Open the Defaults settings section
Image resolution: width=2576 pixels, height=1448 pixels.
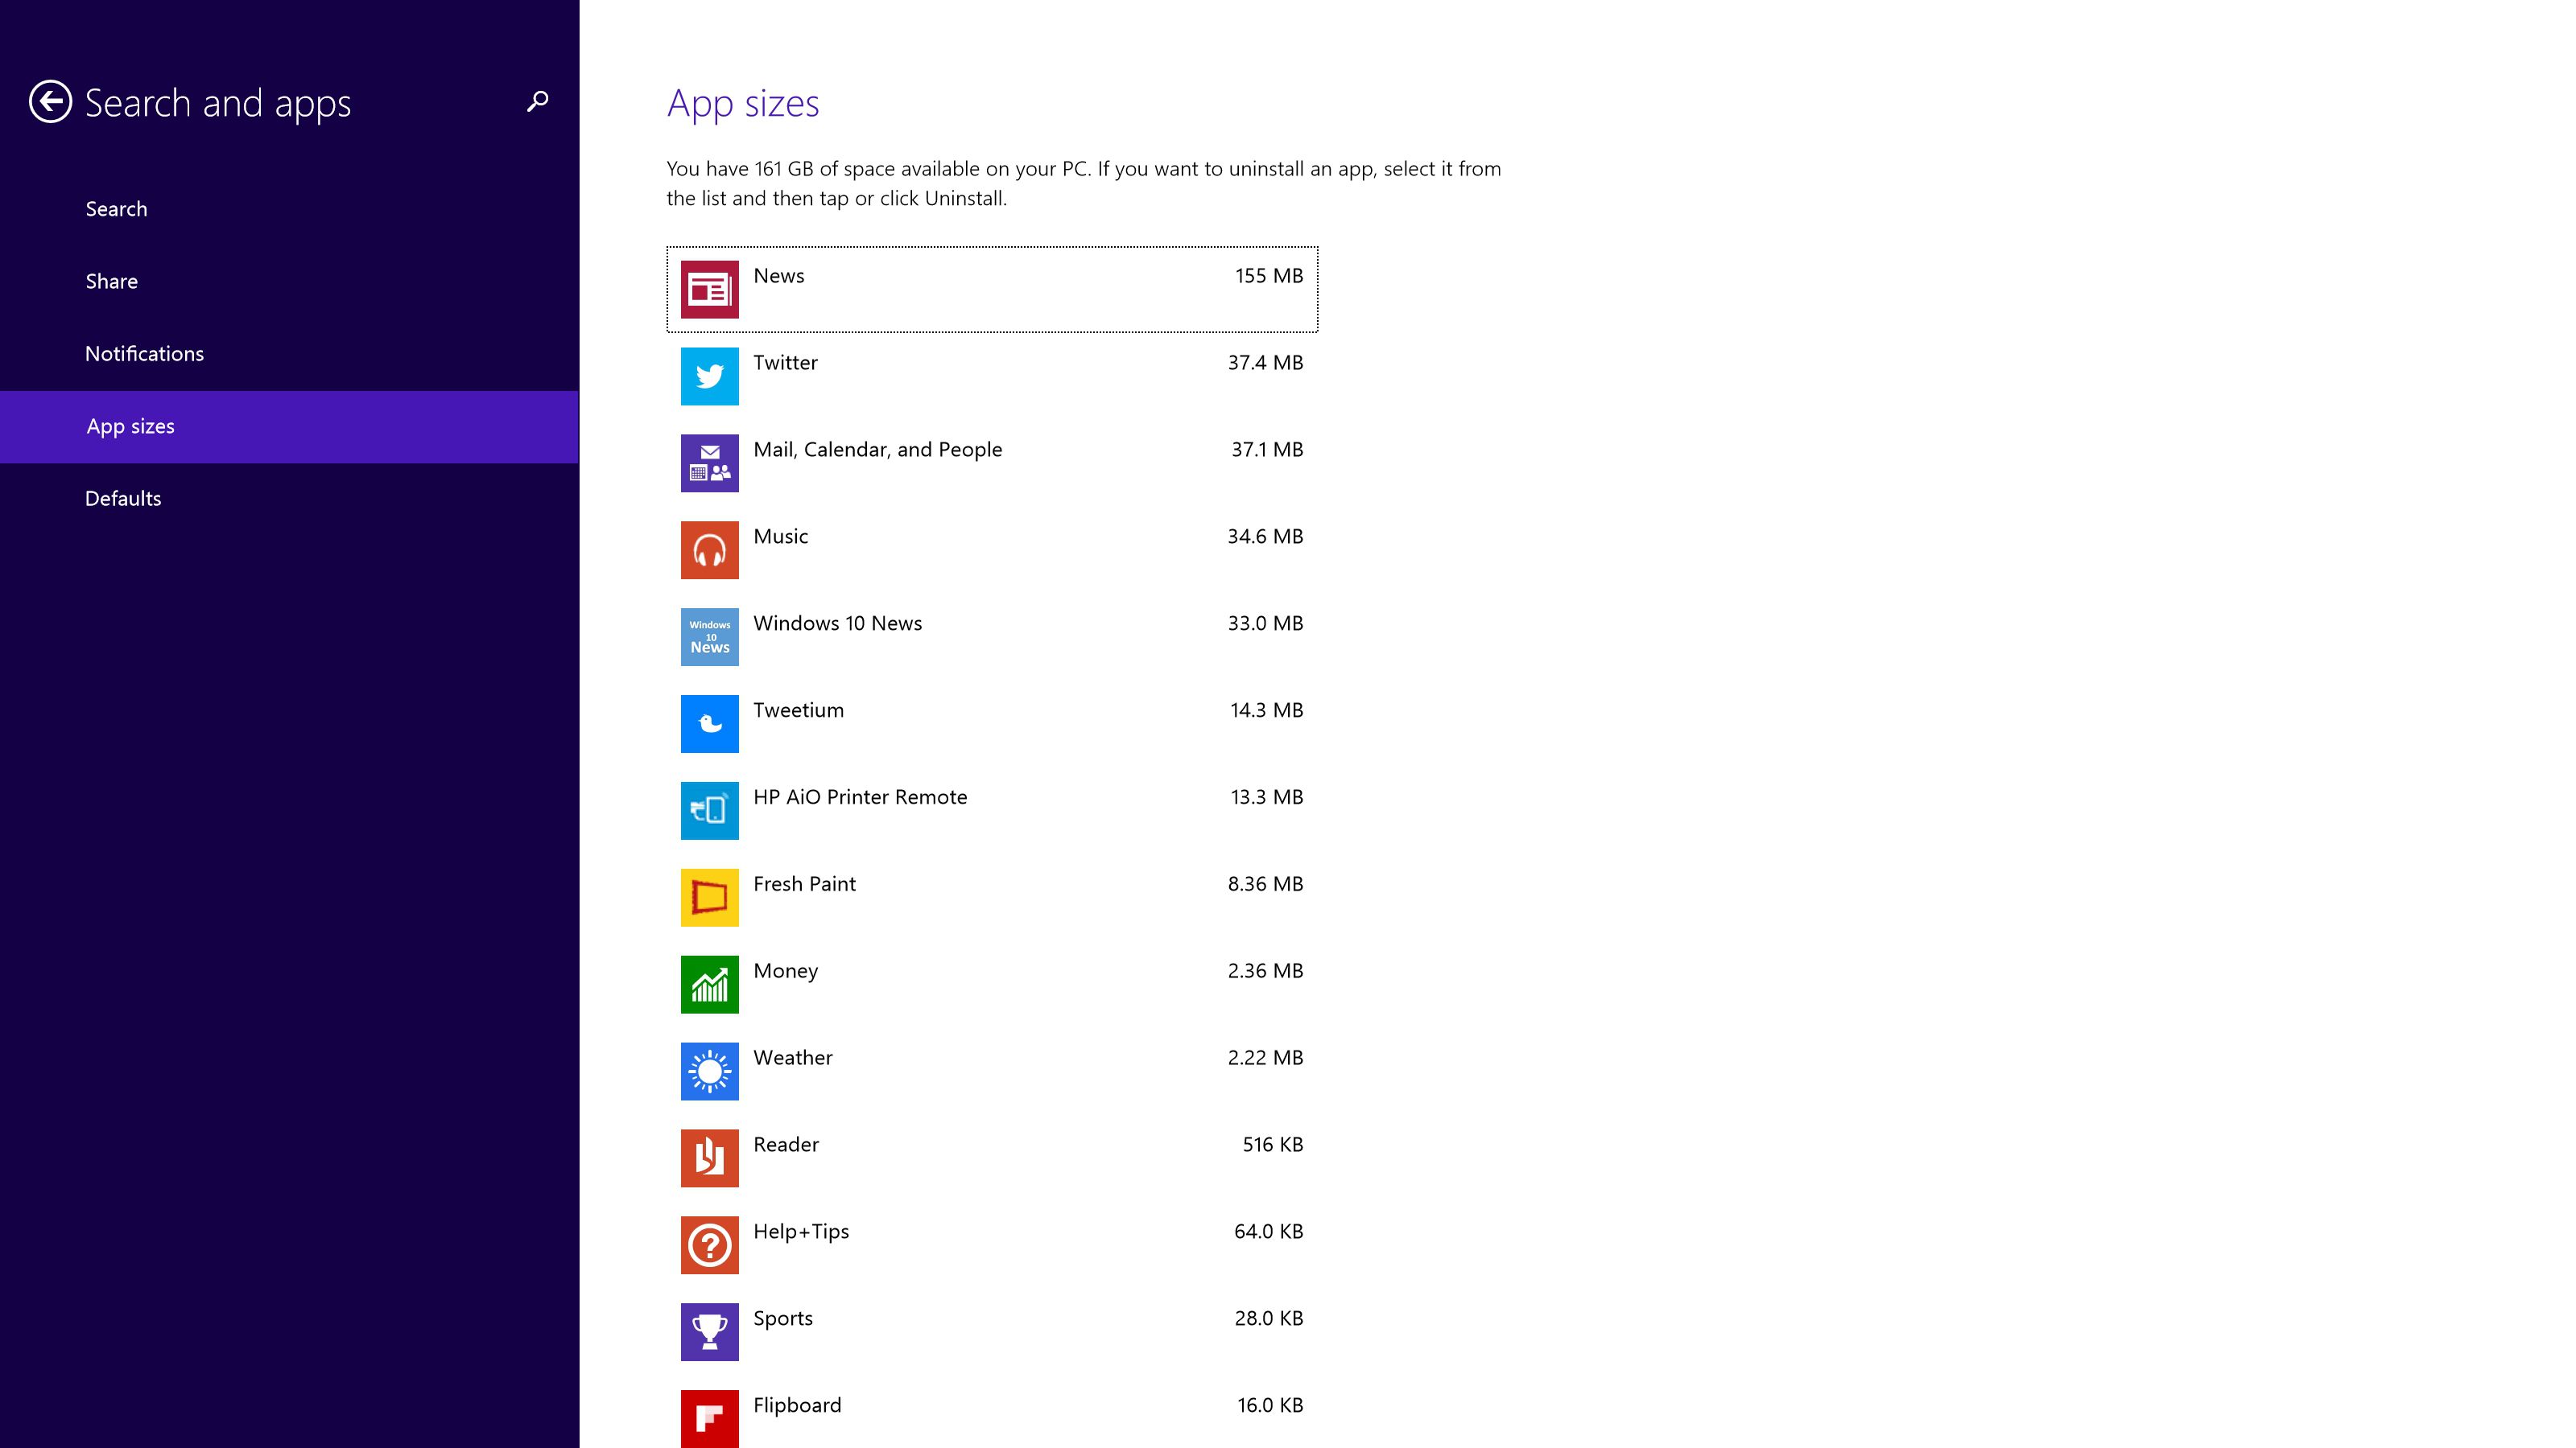point(124,497)
